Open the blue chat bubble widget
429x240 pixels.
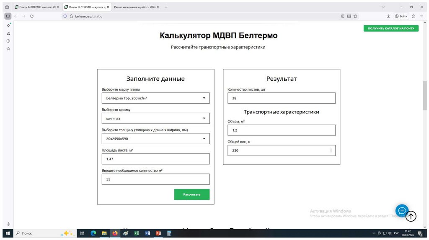(402, 210)
